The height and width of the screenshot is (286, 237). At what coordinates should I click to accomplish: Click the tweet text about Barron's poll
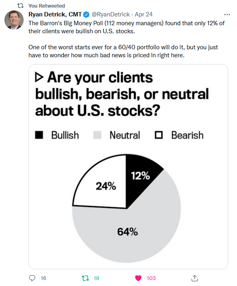click(x=127, y=39)
